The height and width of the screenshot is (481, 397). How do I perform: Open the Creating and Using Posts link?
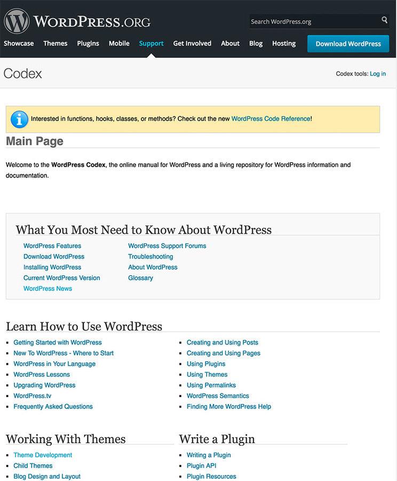click(x=223, y=343)
